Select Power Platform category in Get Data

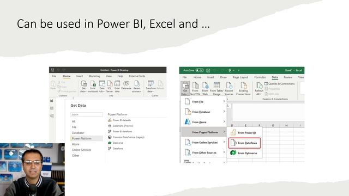tap(87, 138)
